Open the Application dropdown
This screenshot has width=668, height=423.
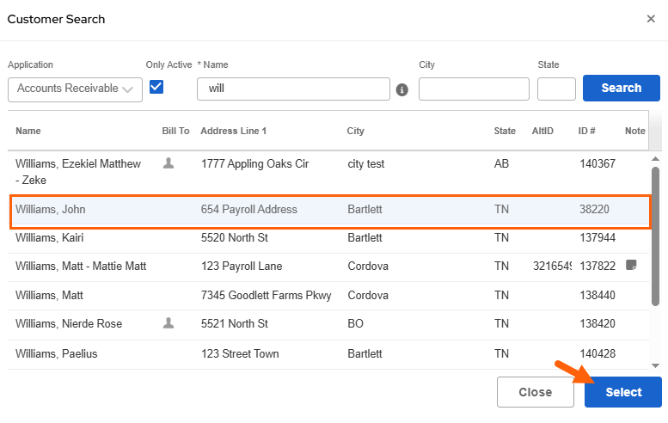pos(75,89)
